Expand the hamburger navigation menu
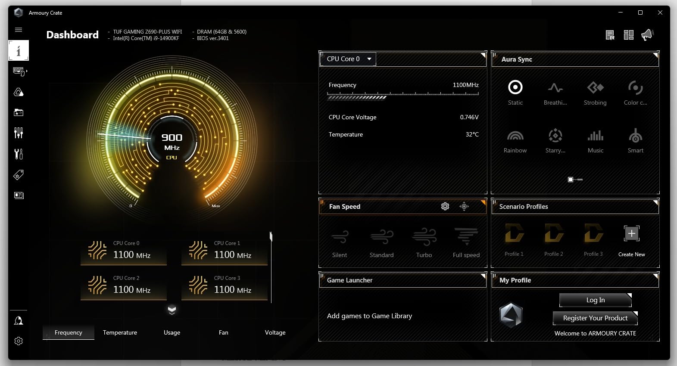 (x=19, y=30)
